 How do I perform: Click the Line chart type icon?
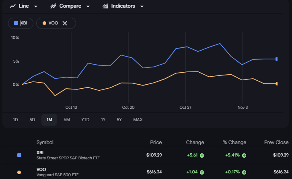click(13, 6)
